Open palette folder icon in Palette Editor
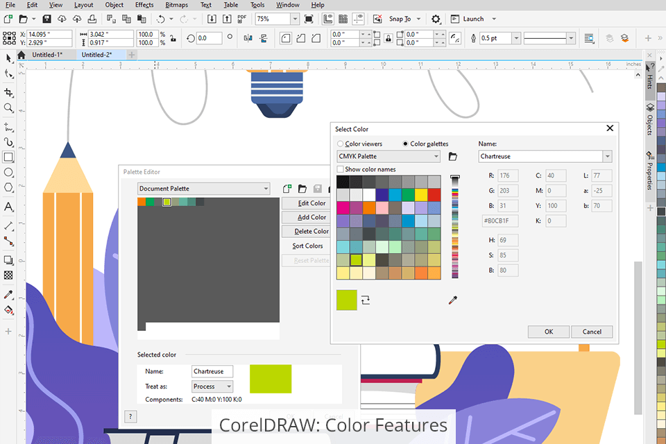Image resolution: width=666 pixels, height=444 pixels. tap(302, 188)
